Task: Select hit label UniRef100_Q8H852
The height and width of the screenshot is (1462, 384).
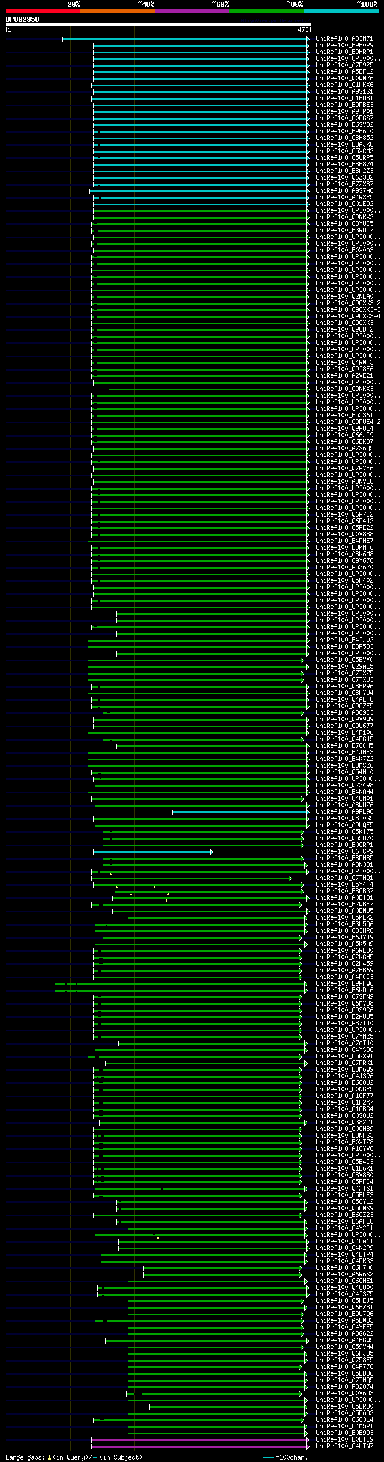Action: (344, 138)
